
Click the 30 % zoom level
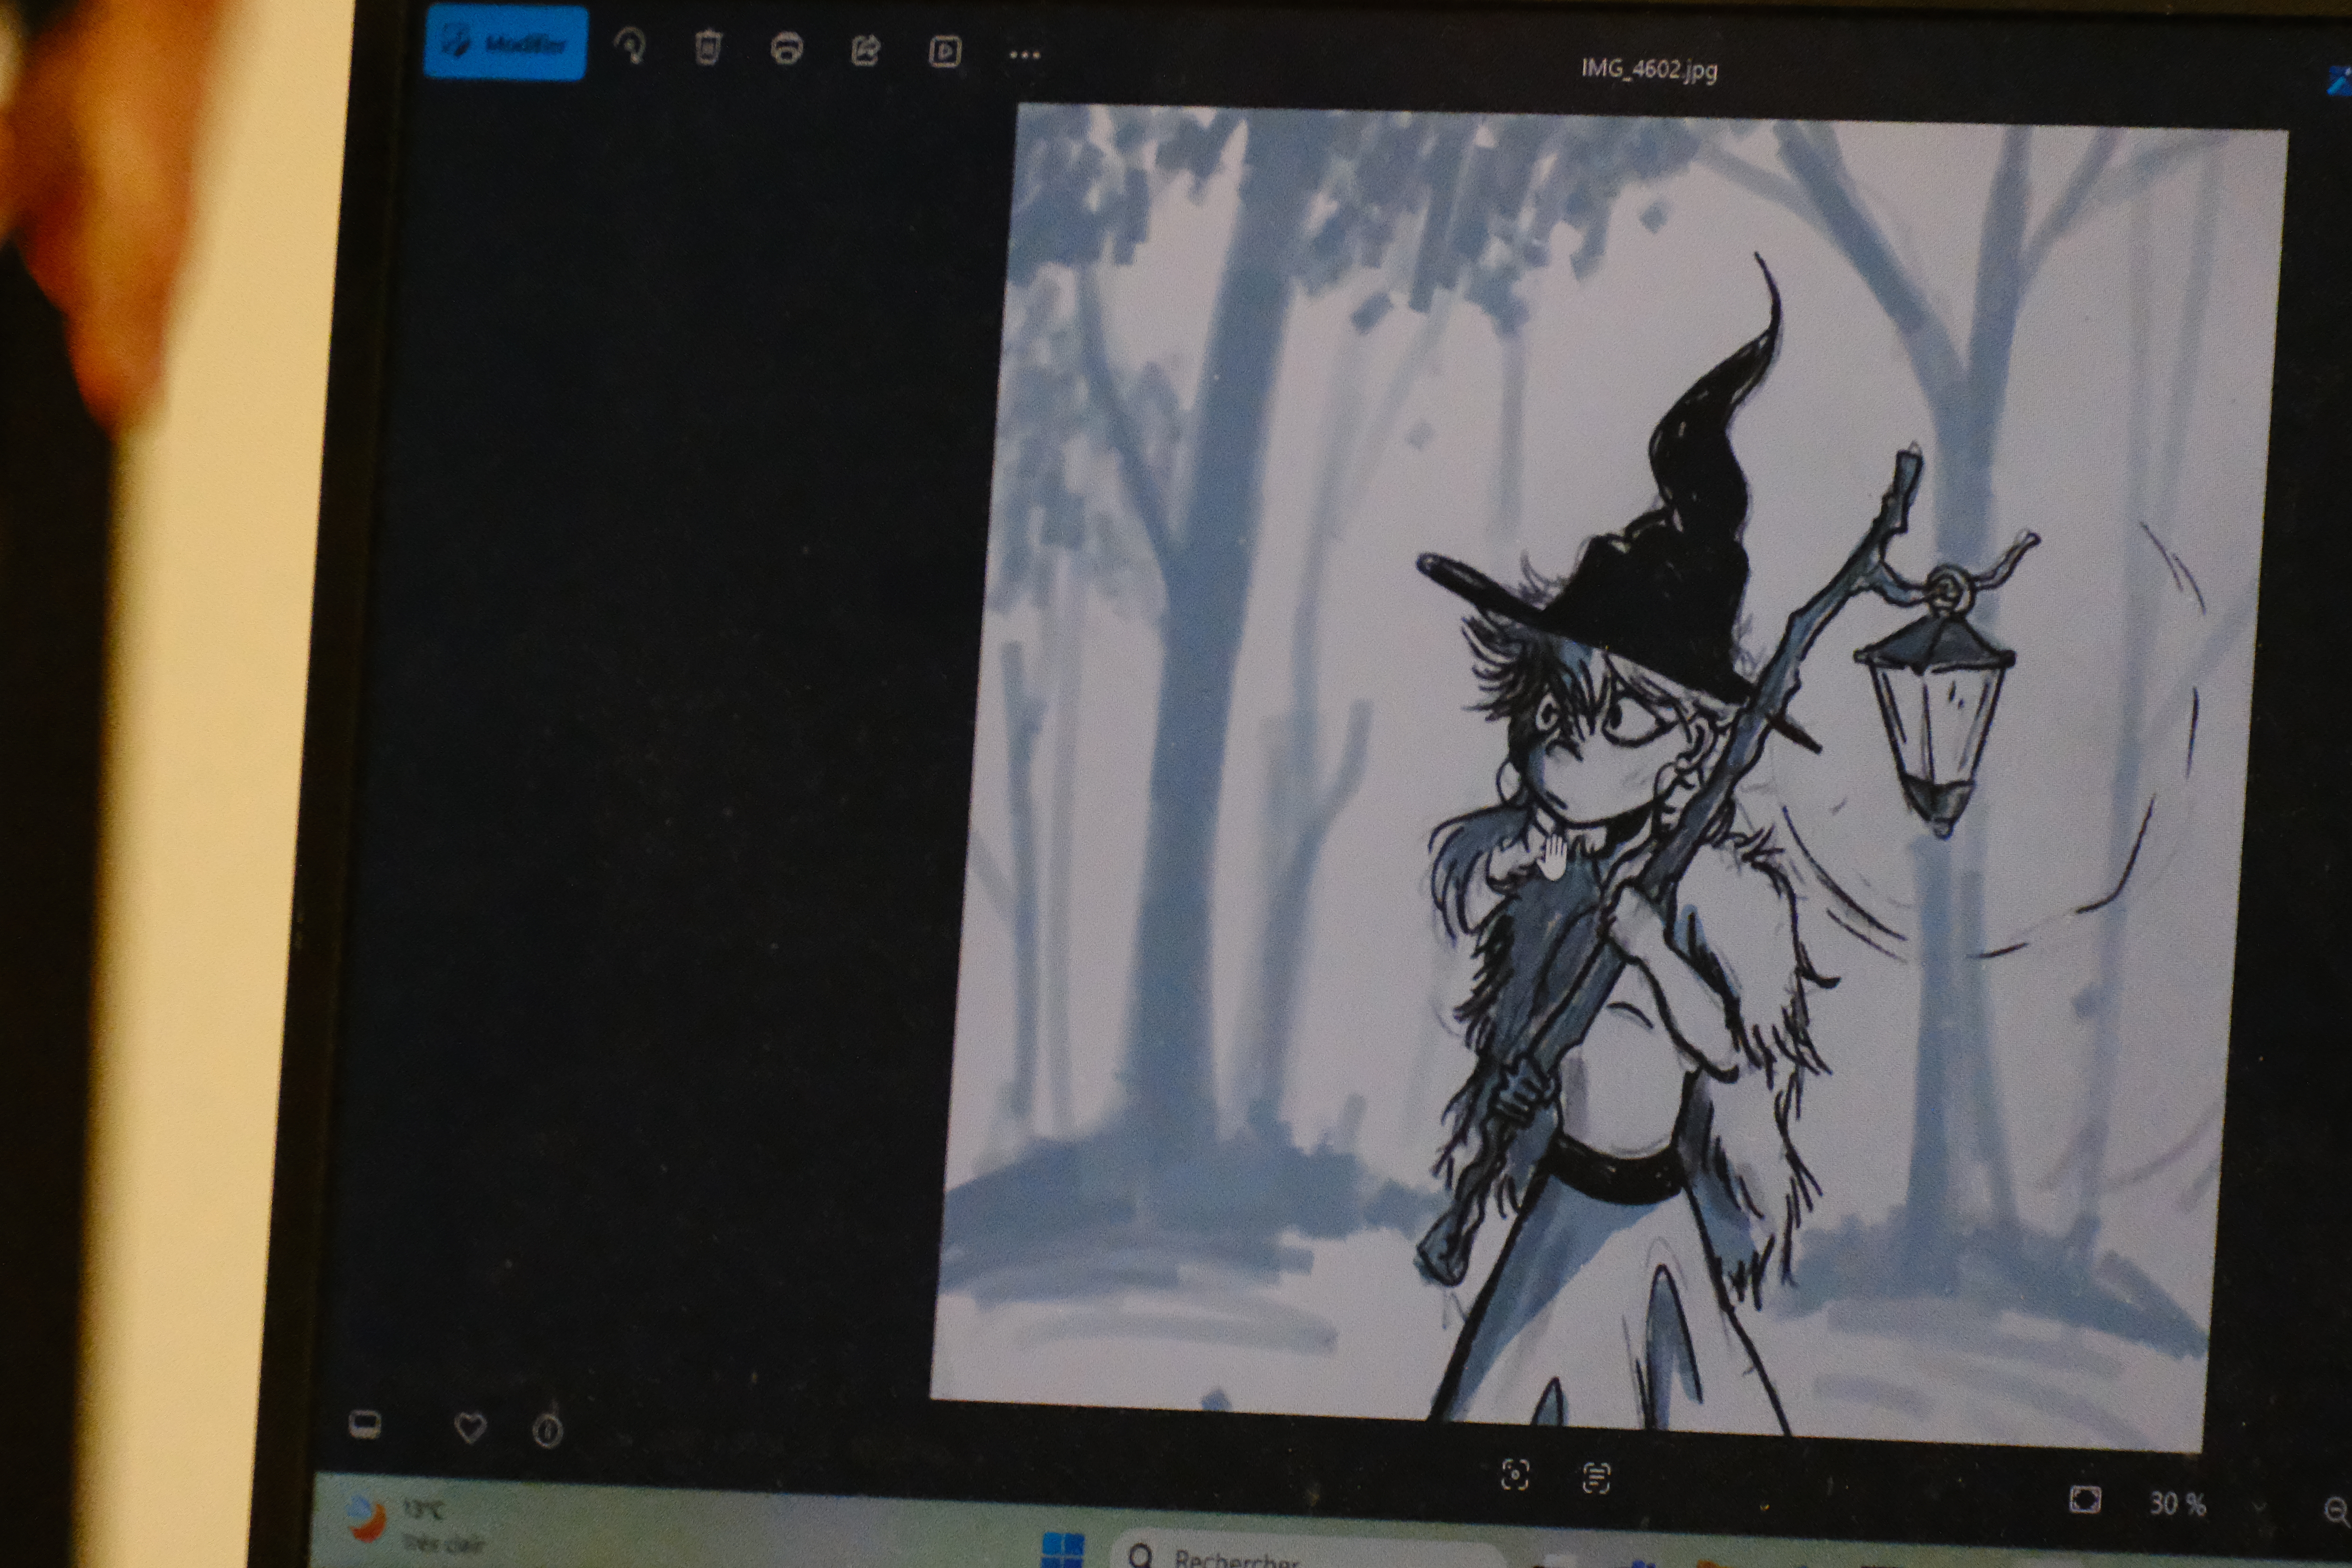[x=2177, y=1504]
